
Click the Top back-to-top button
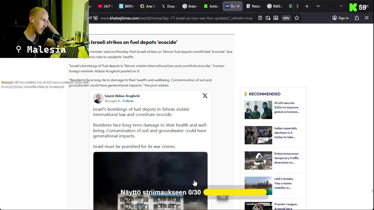[223, 197]
